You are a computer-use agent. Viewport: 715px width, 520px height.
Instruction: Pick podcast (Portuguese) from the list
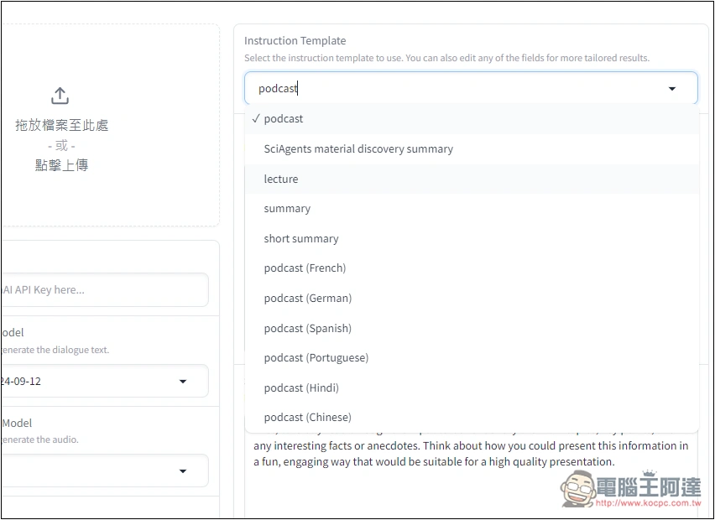(472, 358)
